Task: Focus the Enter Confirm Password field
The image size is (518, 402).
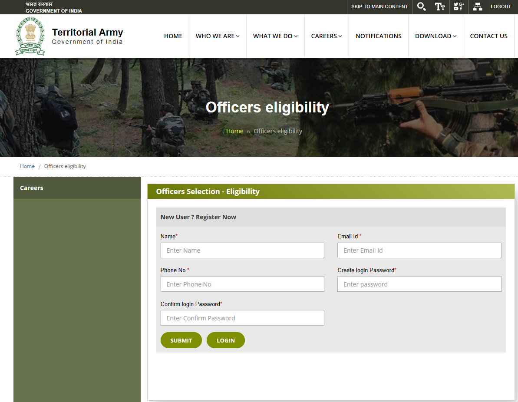Action: (x=242, y=318)
